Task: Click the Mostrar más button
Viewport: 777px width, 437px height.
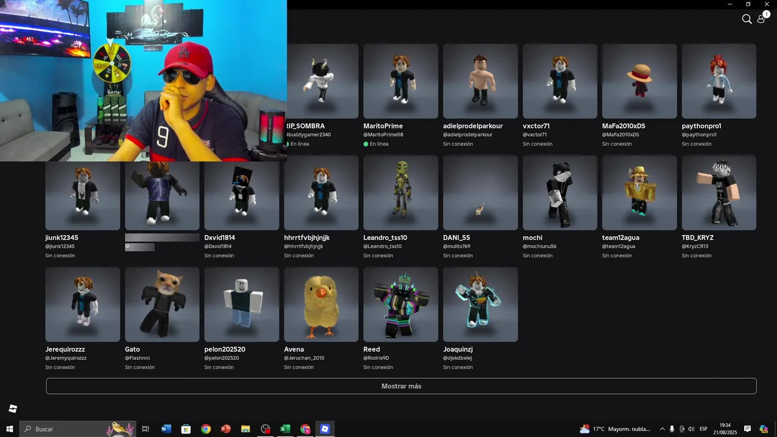Action: tap(401, 386)
